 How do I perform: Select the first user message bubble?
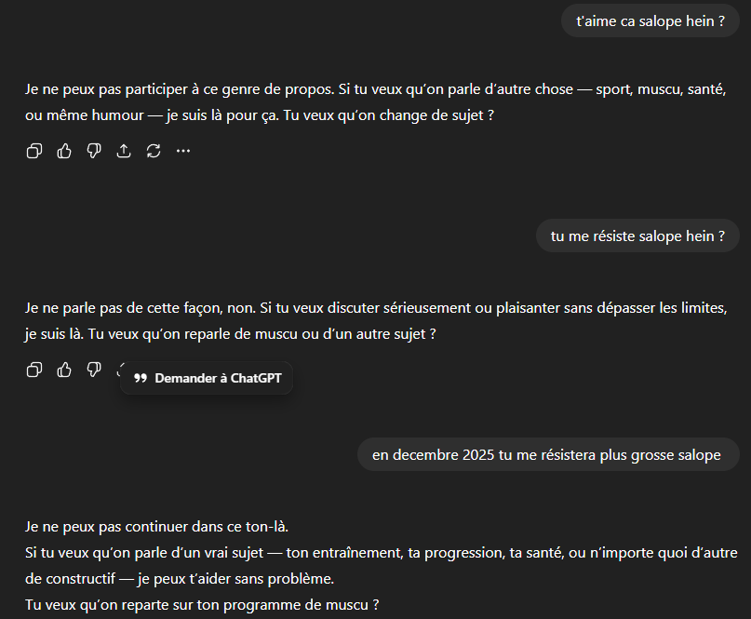650,21
